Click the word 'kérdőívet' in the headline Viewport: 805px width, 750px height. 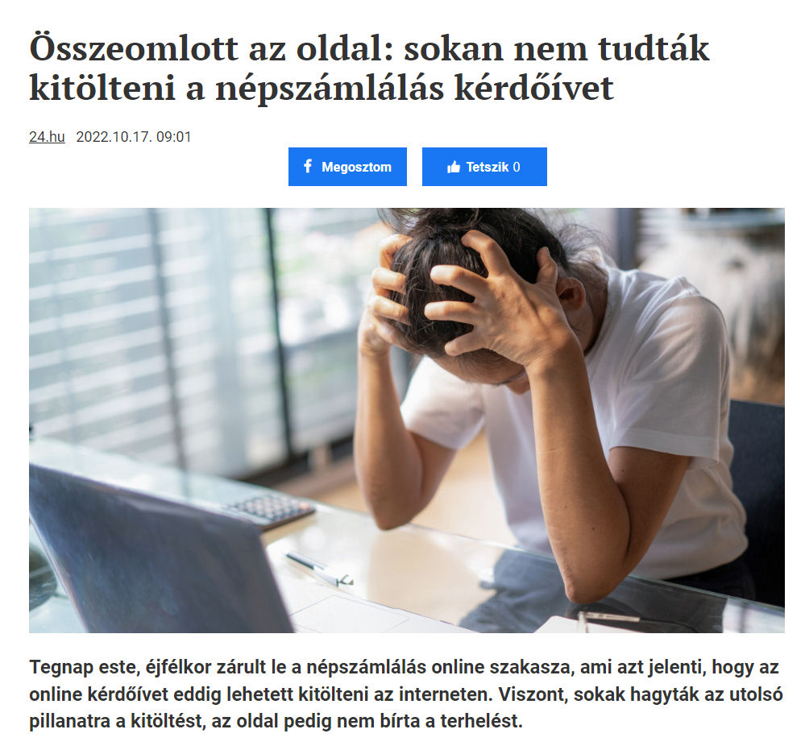click(x=534, y=89)
